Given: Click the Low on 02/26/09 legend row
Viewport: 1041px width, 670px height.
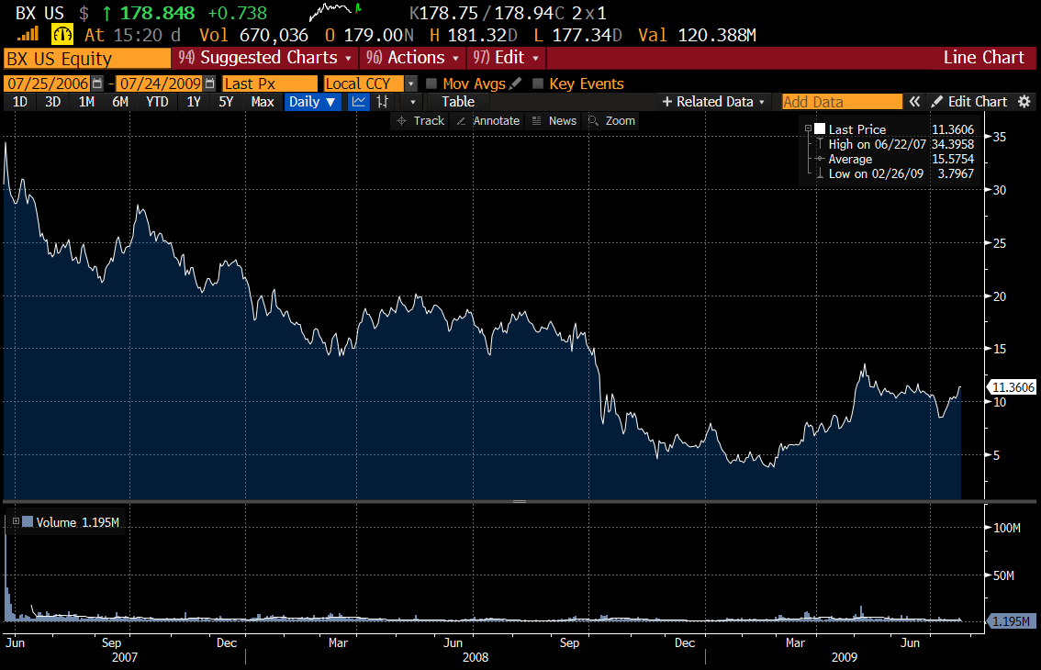Looking at the screenshot, I should click(x=893, y=173).
